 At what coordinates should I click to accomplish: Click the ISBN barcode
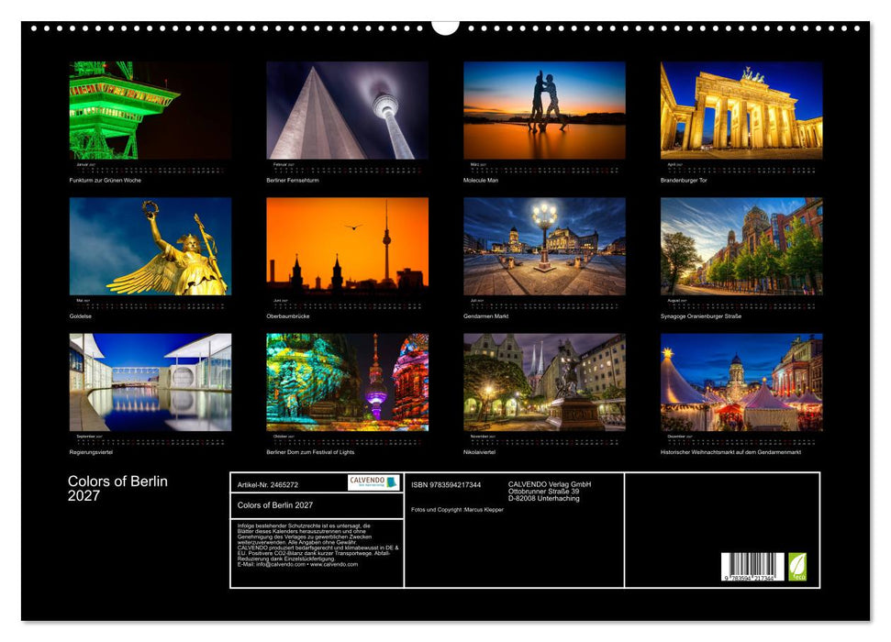pyautogui.click(x=752, y=567)
